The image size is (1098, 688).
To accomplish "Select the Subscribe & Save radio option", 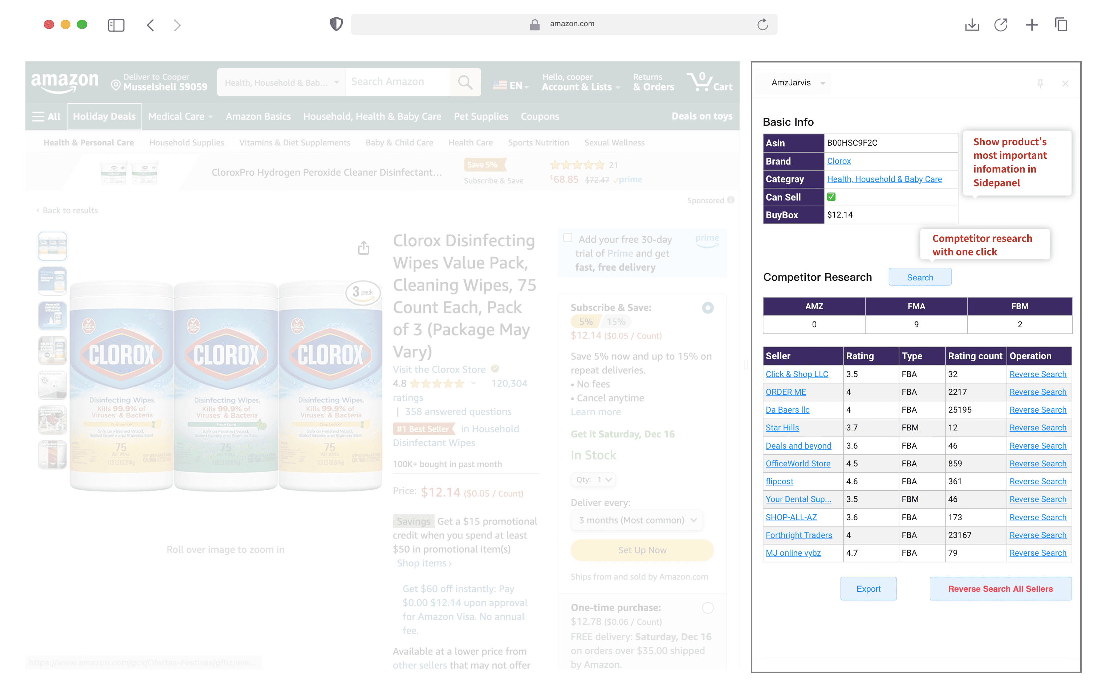I will point(707,308).
